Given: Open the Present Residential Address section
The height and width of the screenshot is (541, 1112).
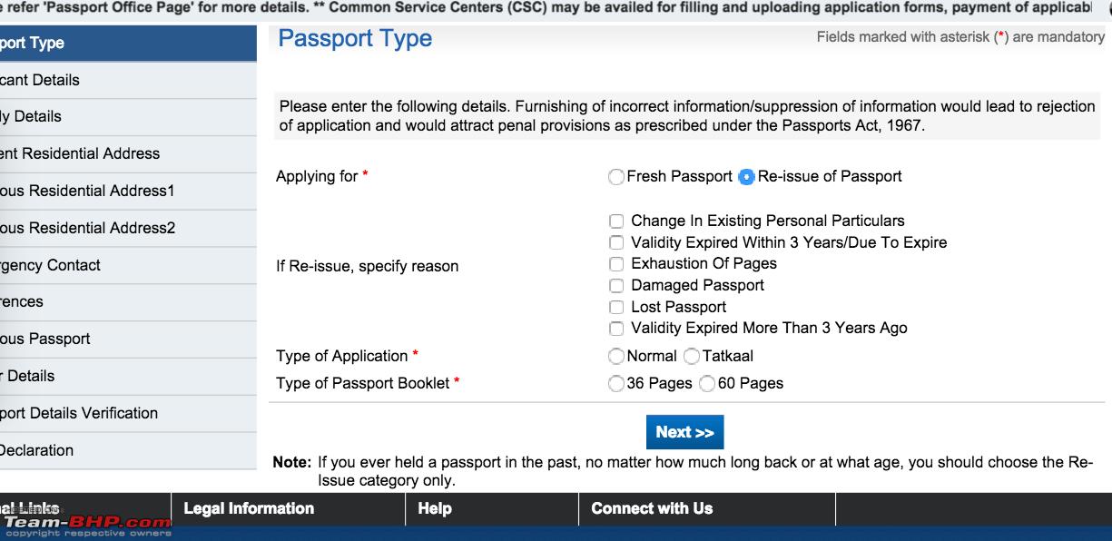Looking at the screenshot, I should [x=128, y=154].
